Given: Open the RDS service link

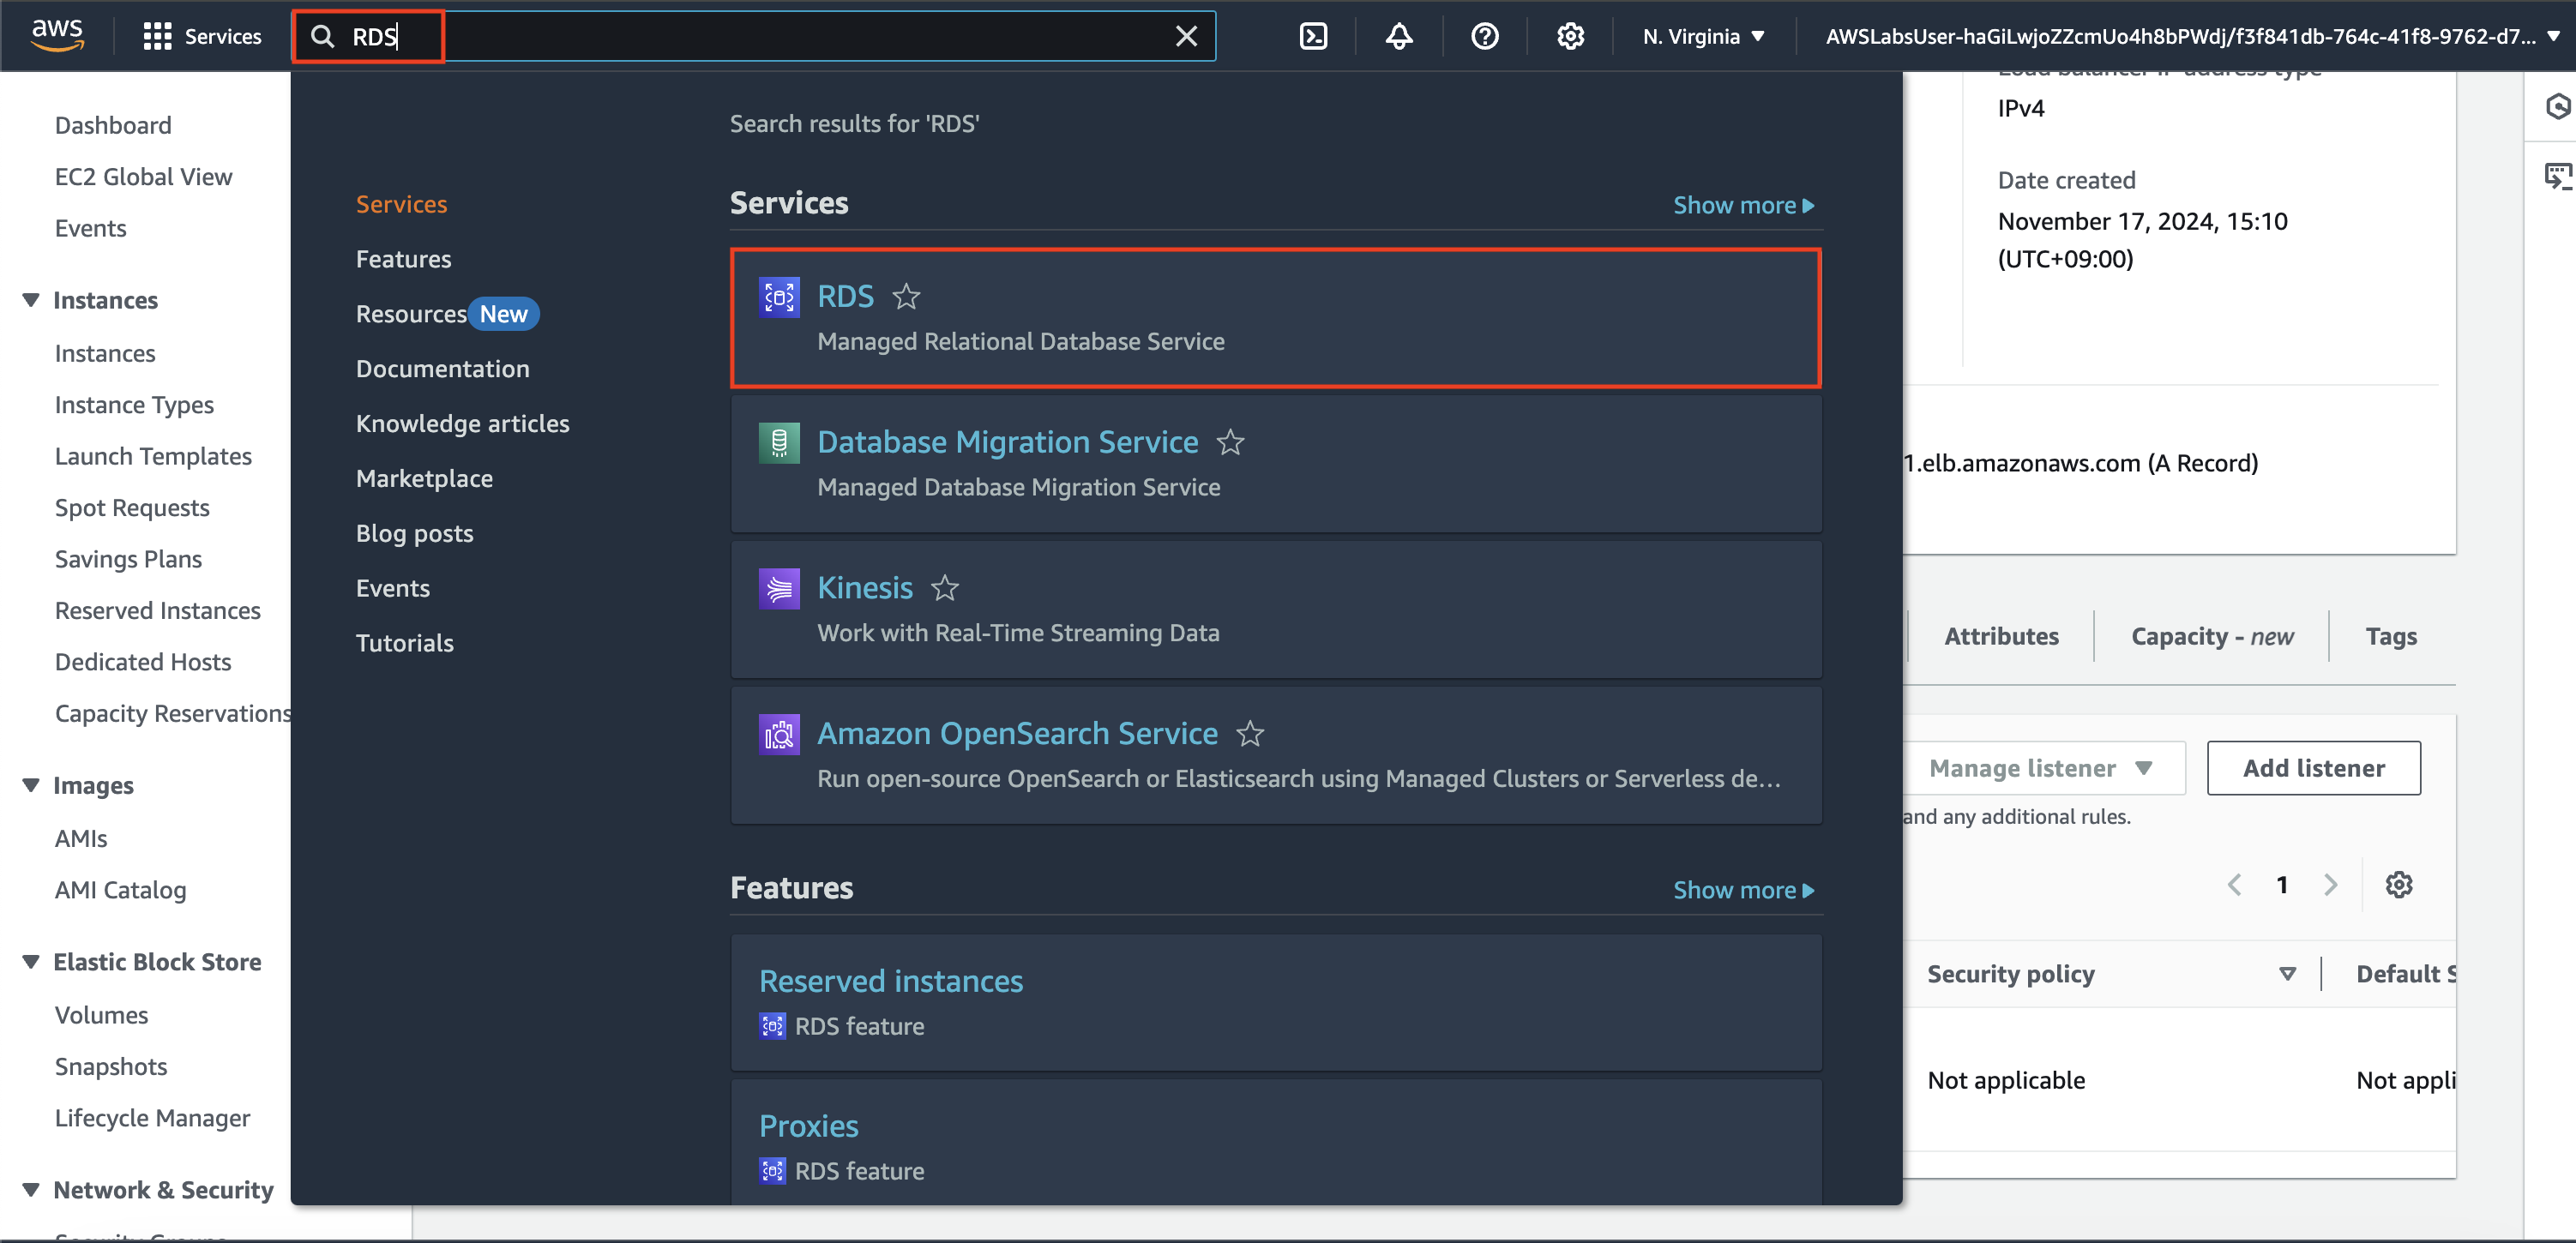Looking at the screenshot, I should click(x=845, y=296).
